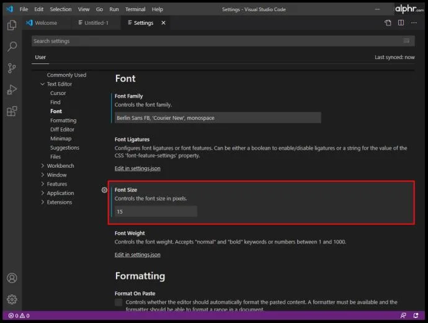Click the Font Family input field

218,118
